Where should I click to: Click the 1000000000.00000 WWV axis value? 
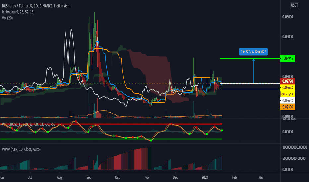tap(295, 147)
